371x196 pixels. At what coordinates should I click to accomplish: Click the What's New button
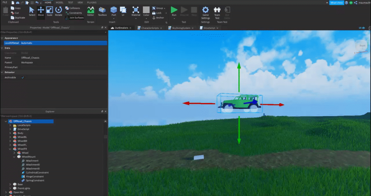(337, 3)
